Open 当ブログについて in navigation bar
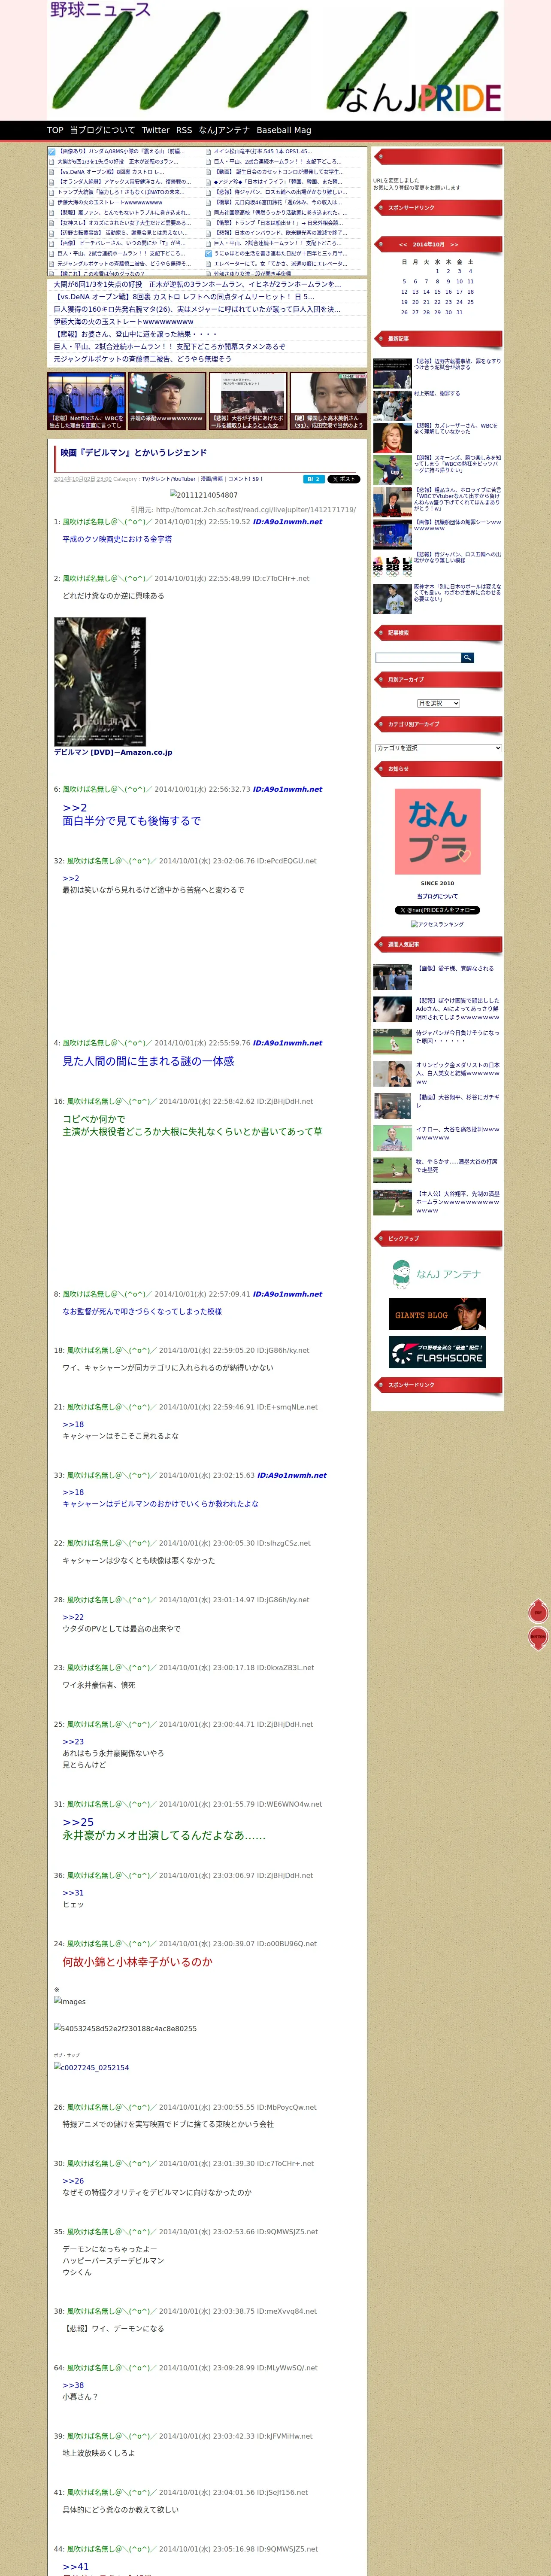Viewport: 551px width, 2576px height. pos(102,130)
